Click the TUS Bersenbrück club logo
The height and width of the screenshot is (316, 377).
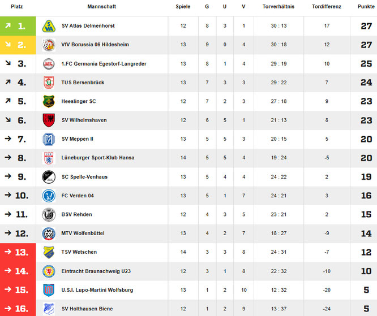click(x=48, y=83)
